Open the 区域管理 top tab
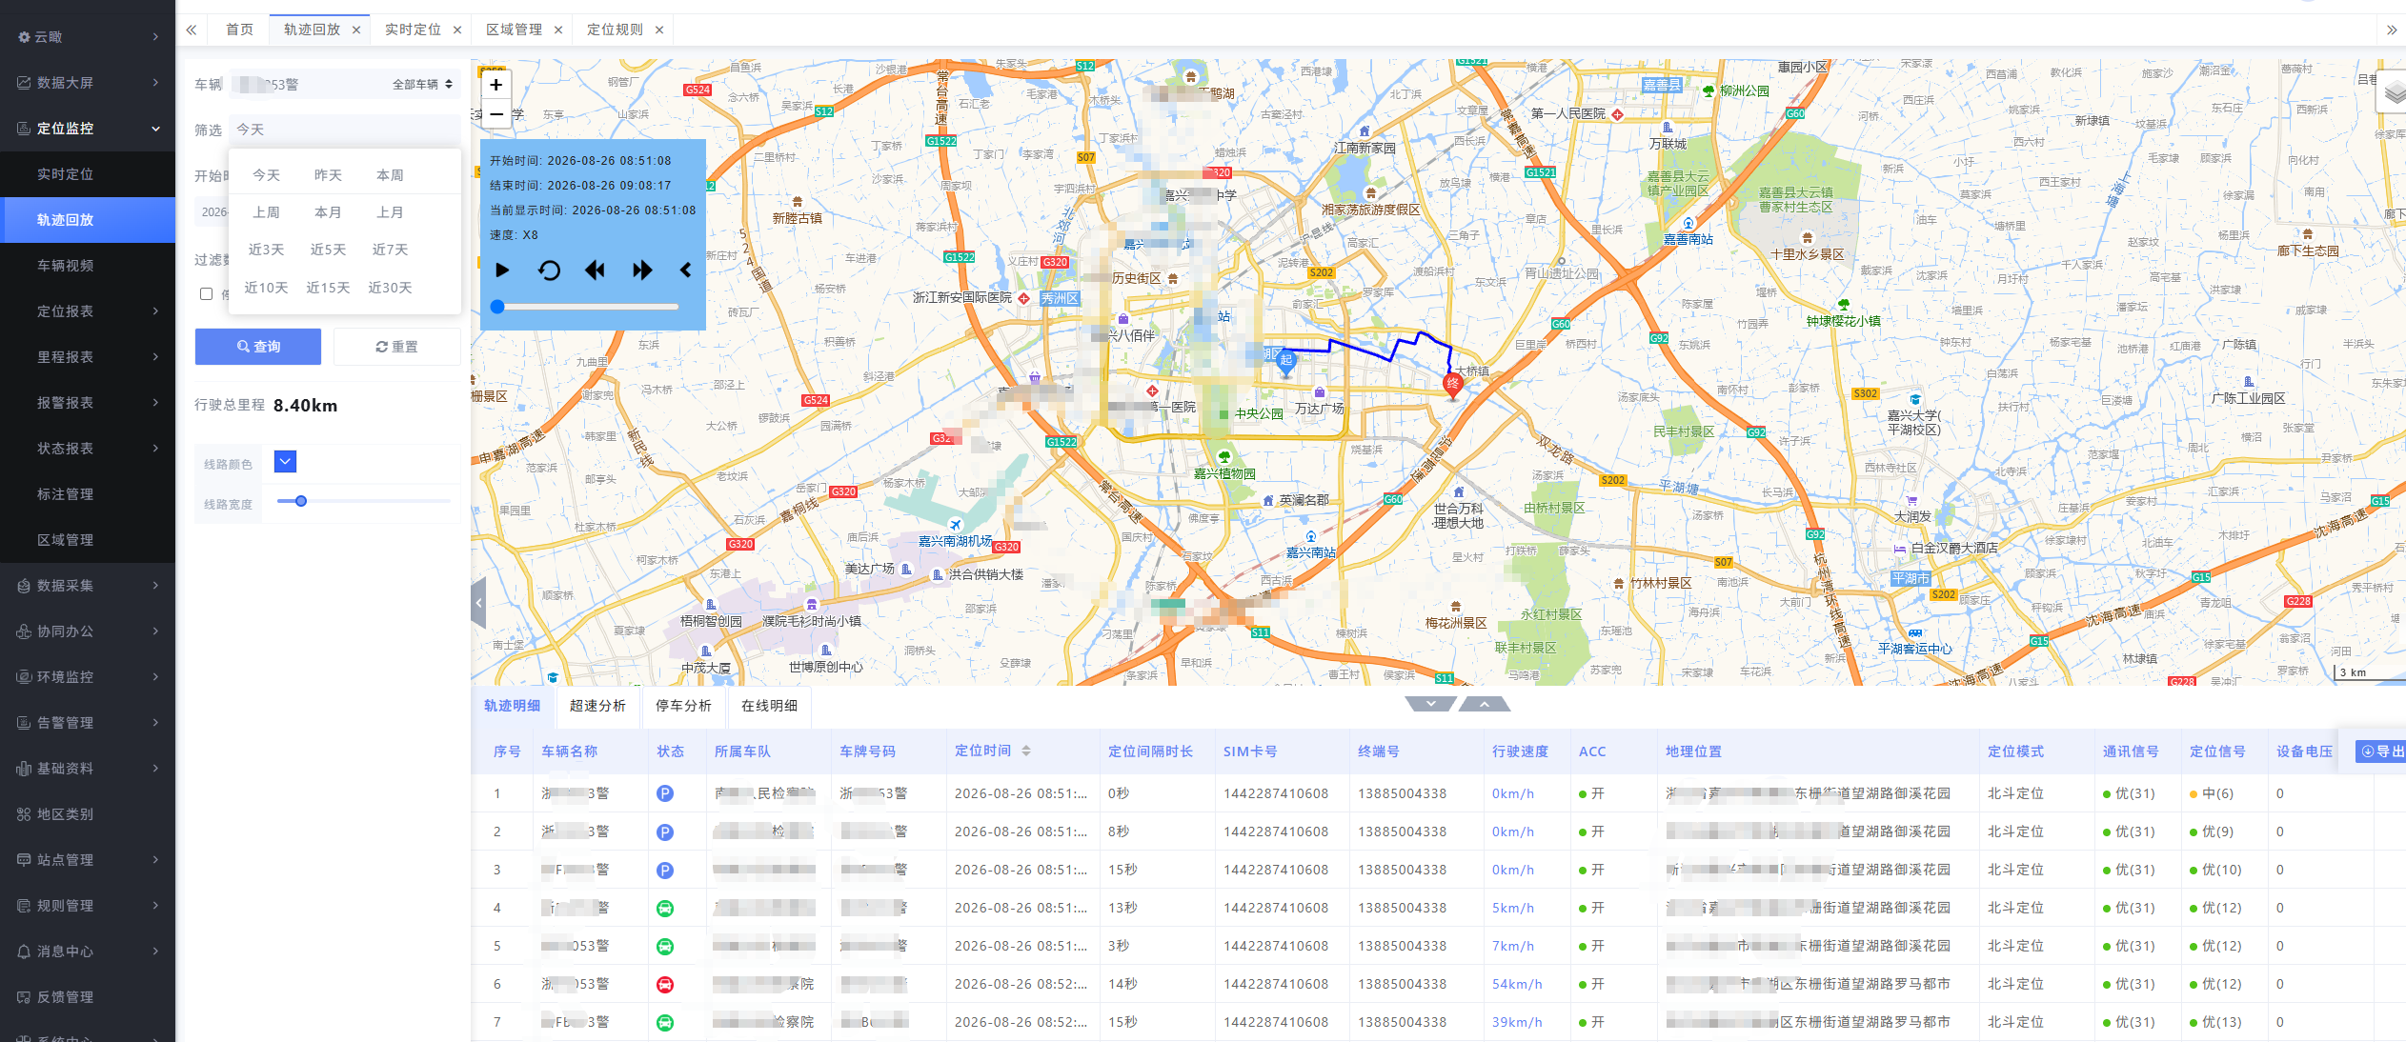This screenshot has height=1042, width=2406. coord(514,30)
